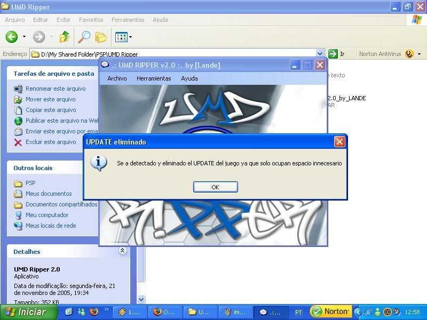Click the Norton taskbar button
Screen dimensions: 427x320
tap(330, 311)
